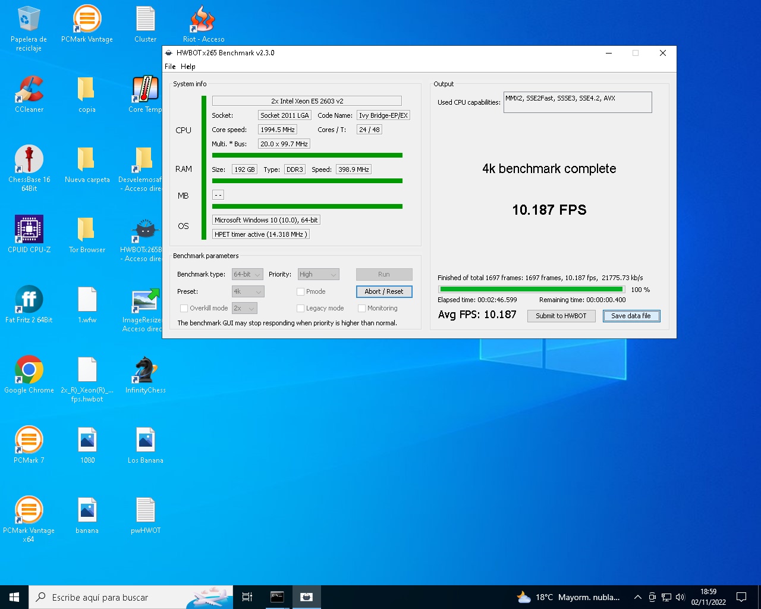Click the Abort / Reset button
The image size is (761, 609).
(384, 291)
